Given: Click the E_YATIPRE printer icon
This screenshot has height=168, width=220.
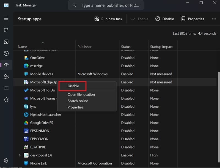Looking at the screenshot, I should pos(26,147).
